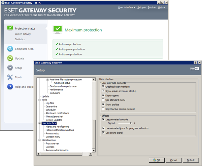Screen dimensions: 202x166
Task: Click tree scroll down arrow
Action: 94,151
